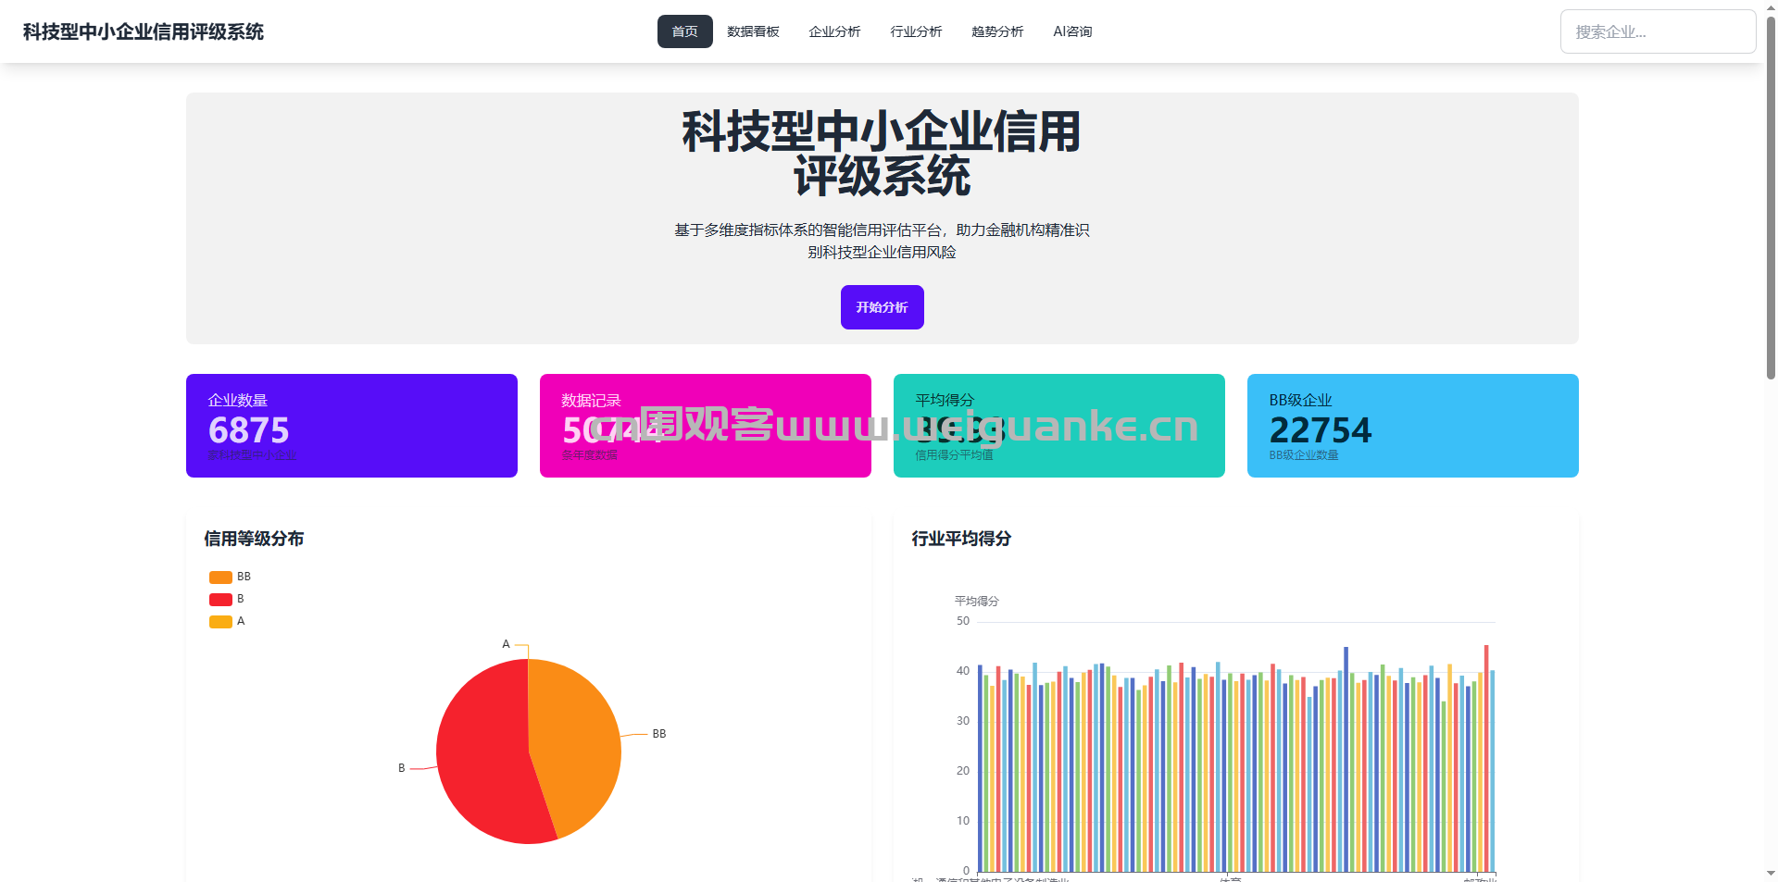Open the 企业数量 statistics card
Screen dimensions: 1778x882
click(x=351, y=426)
